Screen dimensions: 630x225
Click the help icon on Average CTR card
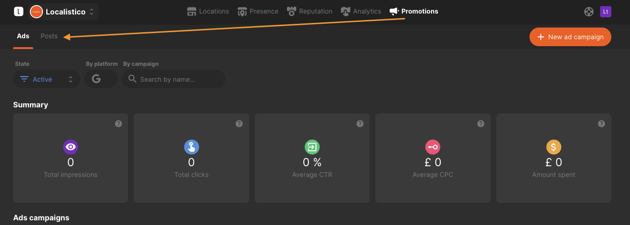point(360,124)
